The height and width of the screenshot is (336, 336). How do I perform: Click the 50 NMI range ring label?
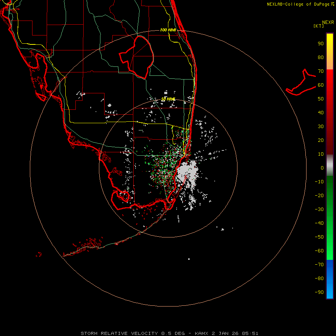(168, 99)
